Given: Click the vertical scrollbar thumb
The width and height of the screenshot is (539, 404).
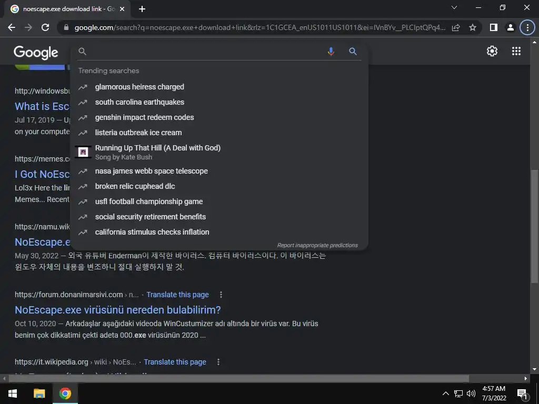Looking at the screenshot, I should [534, 226].
